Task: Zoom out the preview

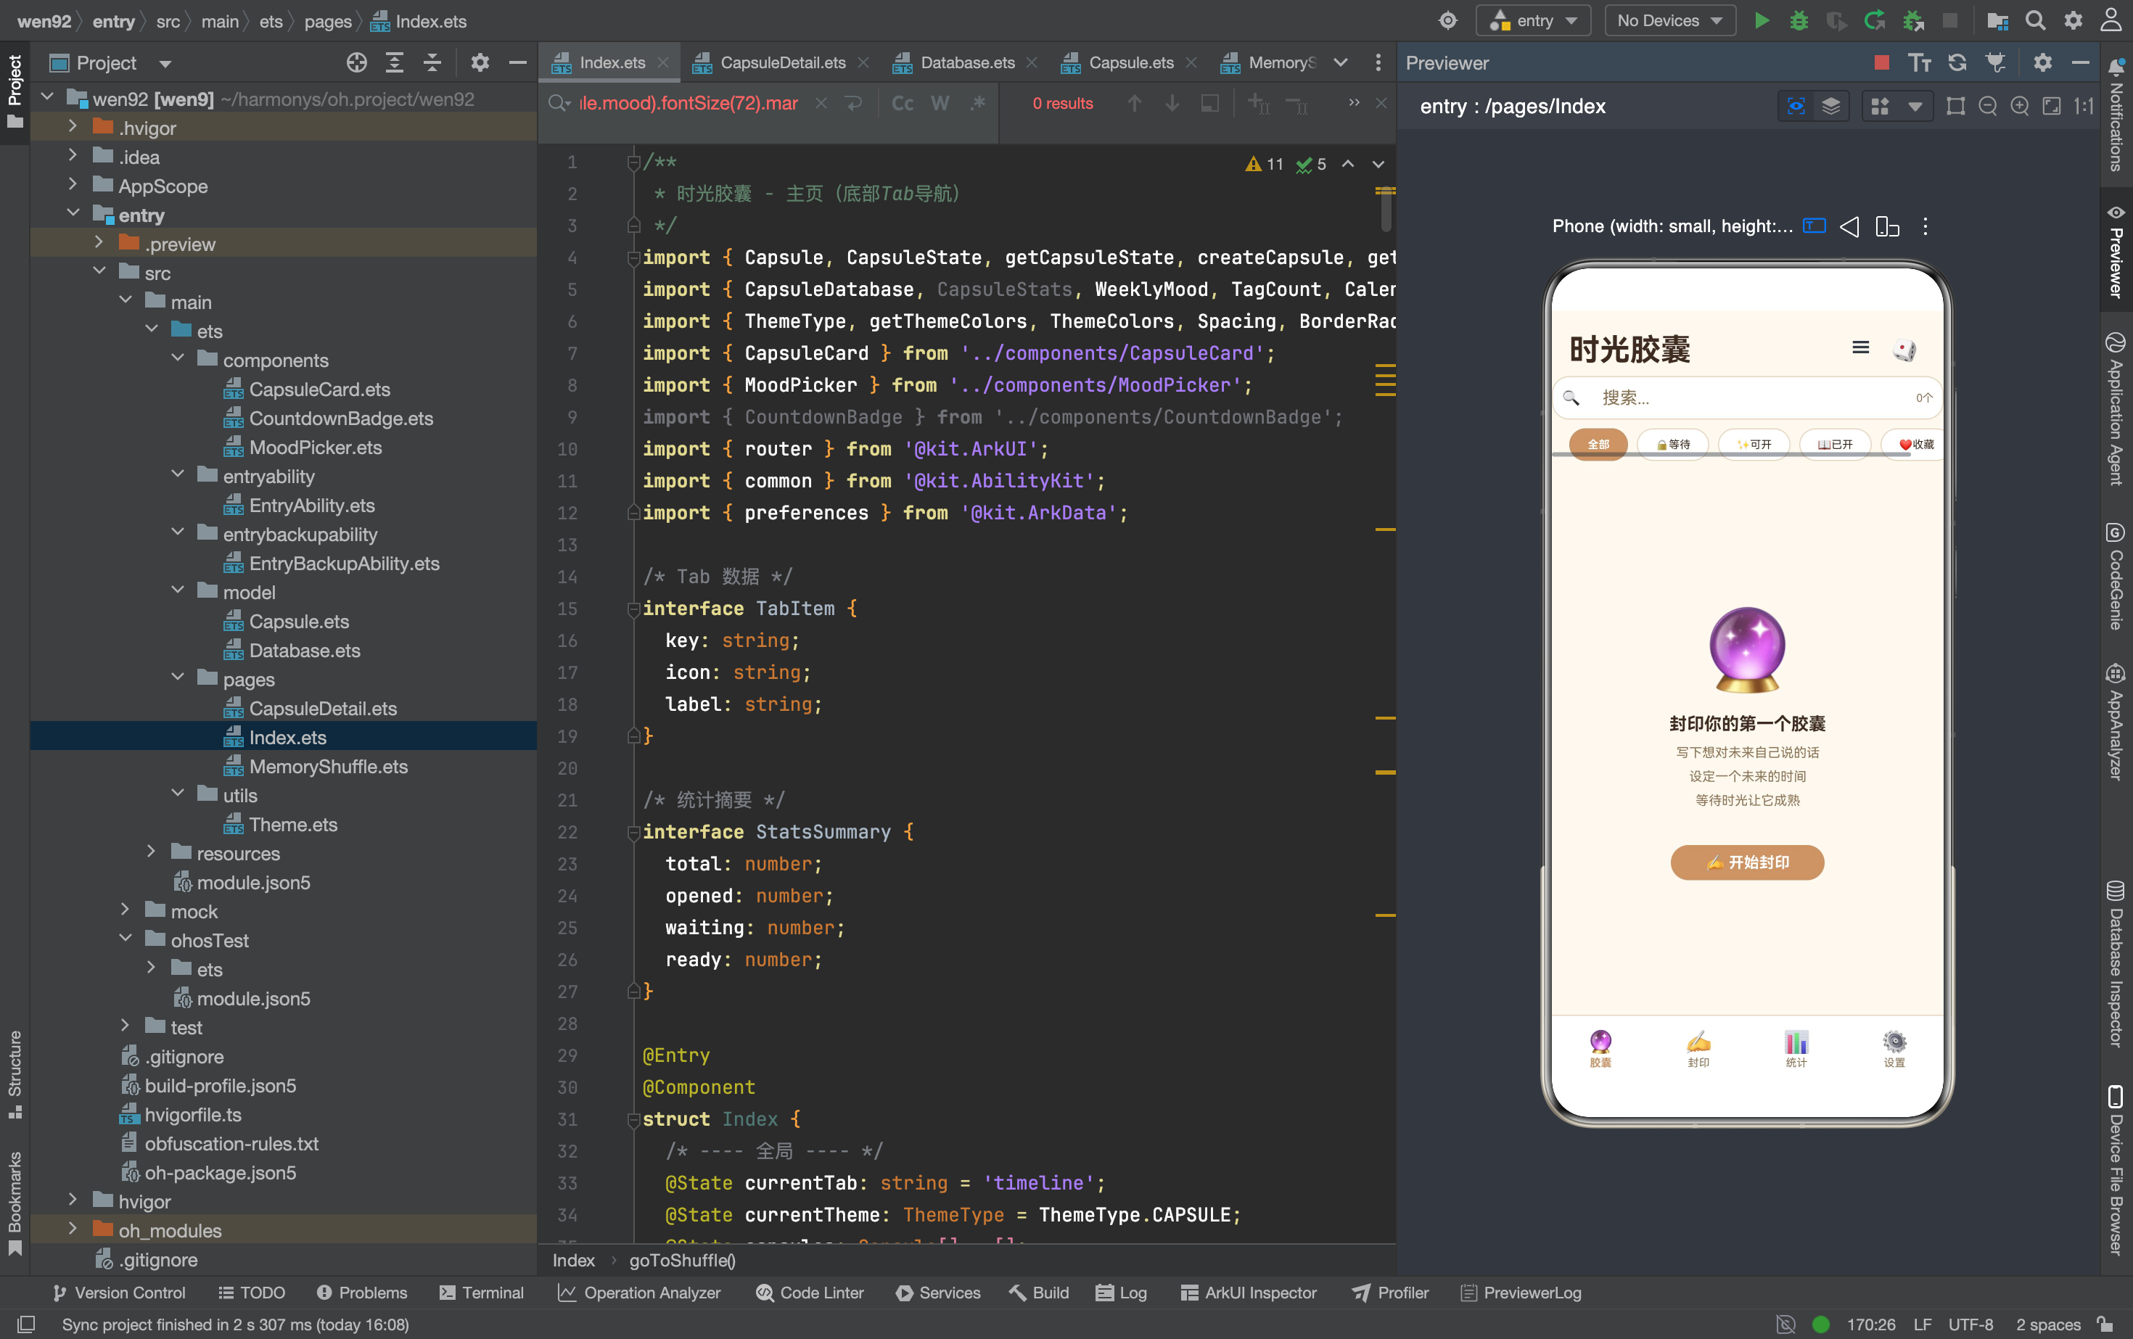Action: (x=1988, y=107)
